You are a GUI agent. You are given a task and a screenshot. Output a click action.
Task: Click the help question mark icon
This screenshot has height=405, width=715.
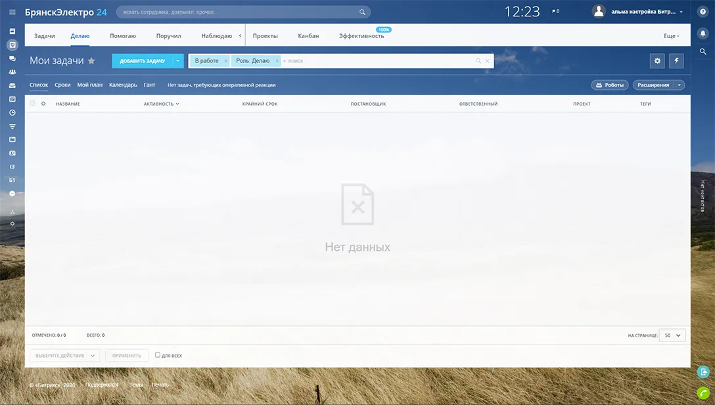[703, 12]
